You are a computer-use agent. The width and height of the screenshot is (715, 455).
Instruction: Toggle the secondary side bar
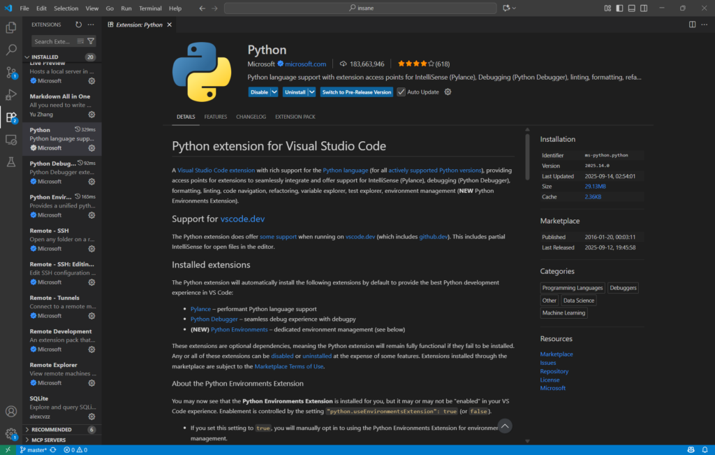[x=644, y=8]
